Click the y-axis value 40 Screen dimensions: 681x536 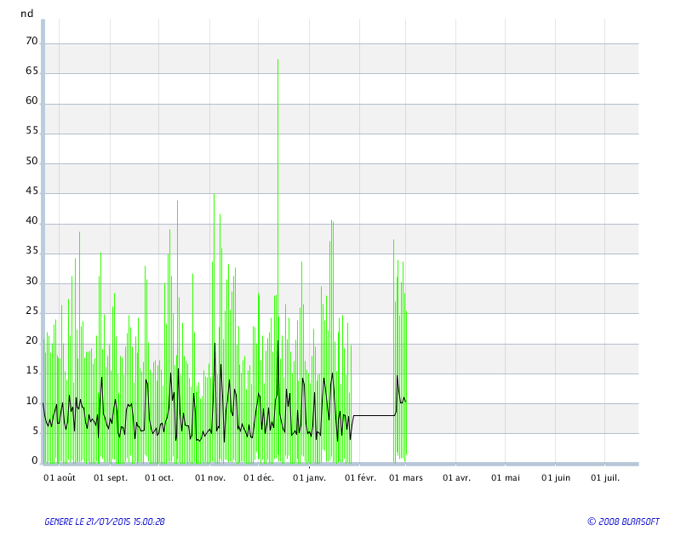point(31,220)
